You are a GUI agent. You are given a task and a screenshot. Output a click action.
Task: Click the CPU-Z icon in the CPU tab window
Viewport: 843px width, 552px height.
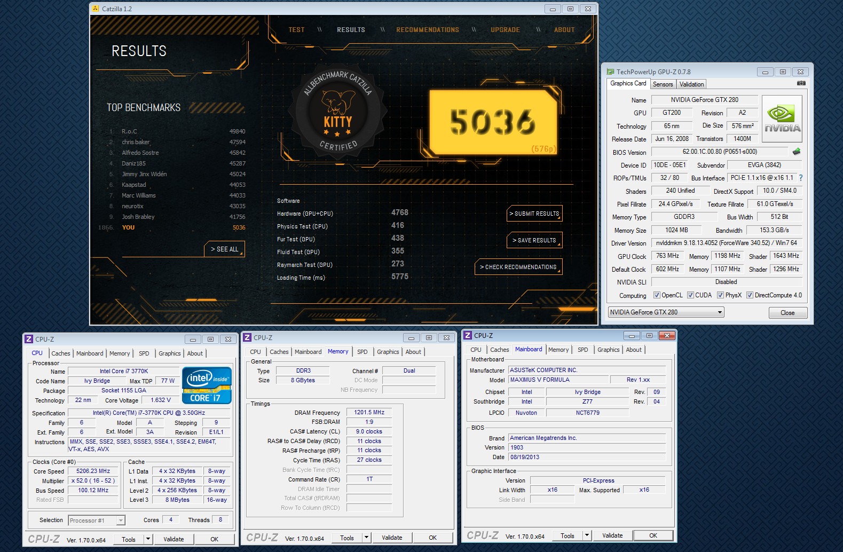(29, 339)
